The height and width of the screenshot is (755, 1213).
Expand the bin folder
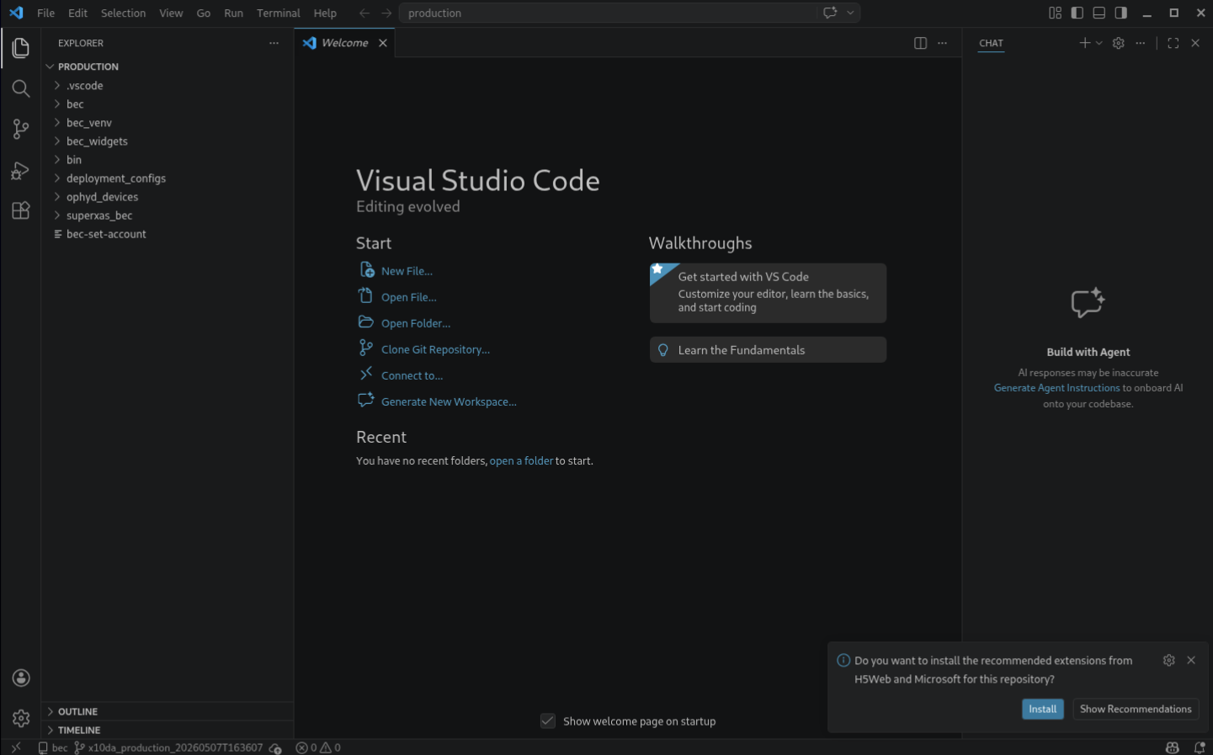pyautogui.click(x=168, y=160)
